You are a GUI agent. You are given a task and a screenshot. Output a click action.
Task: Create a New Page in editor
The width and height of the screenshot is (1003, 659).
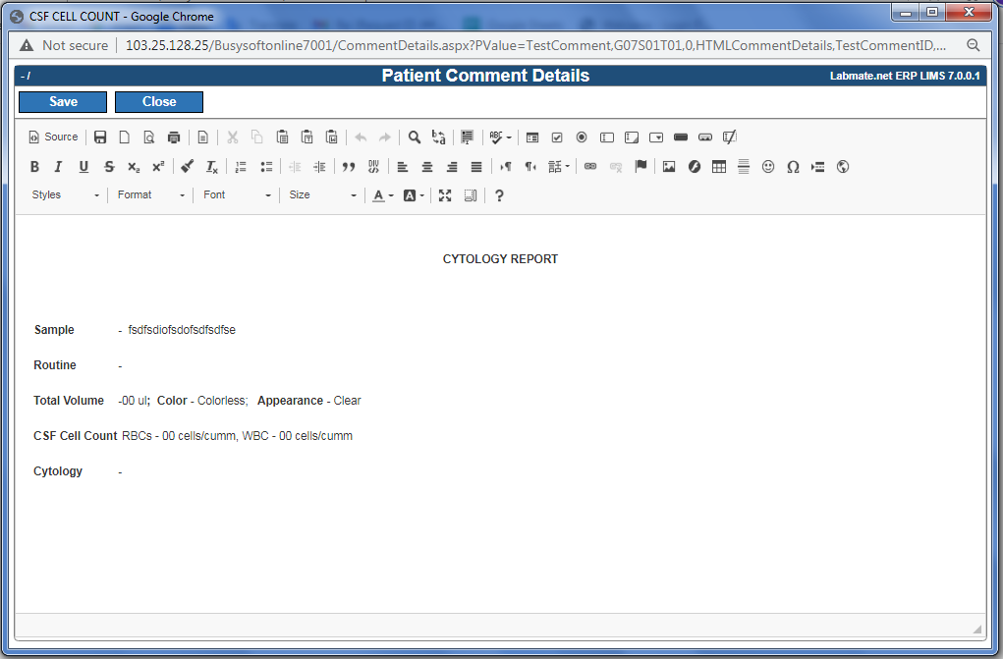tap(125, 137)
